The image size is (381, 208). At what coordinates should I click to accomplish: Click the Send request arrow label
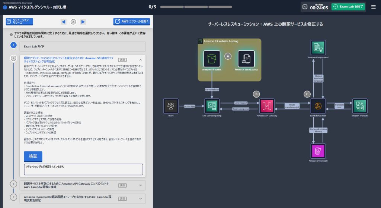241,103
